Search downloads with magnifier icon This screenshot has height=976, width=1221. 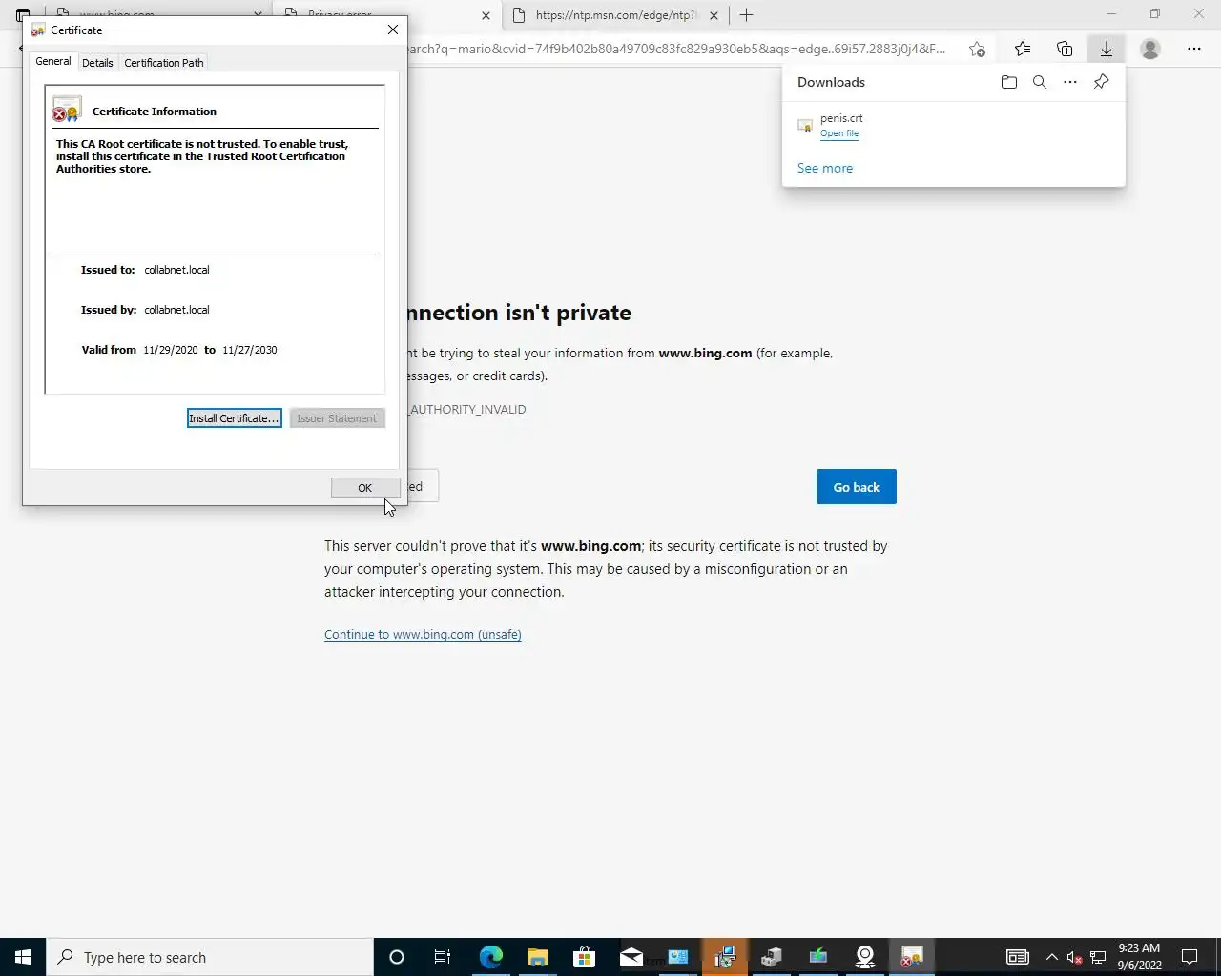(1040, 82)
